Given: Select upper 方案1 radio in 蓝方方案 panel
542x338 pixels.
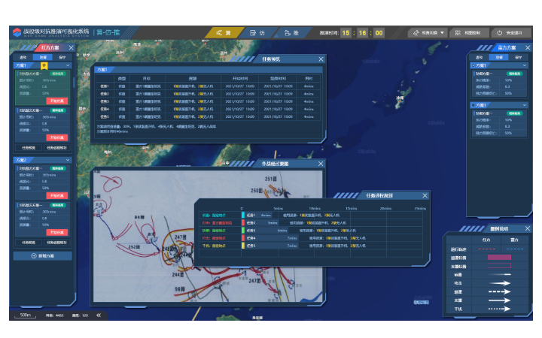Looking at the screenshot, I should 473,65.
